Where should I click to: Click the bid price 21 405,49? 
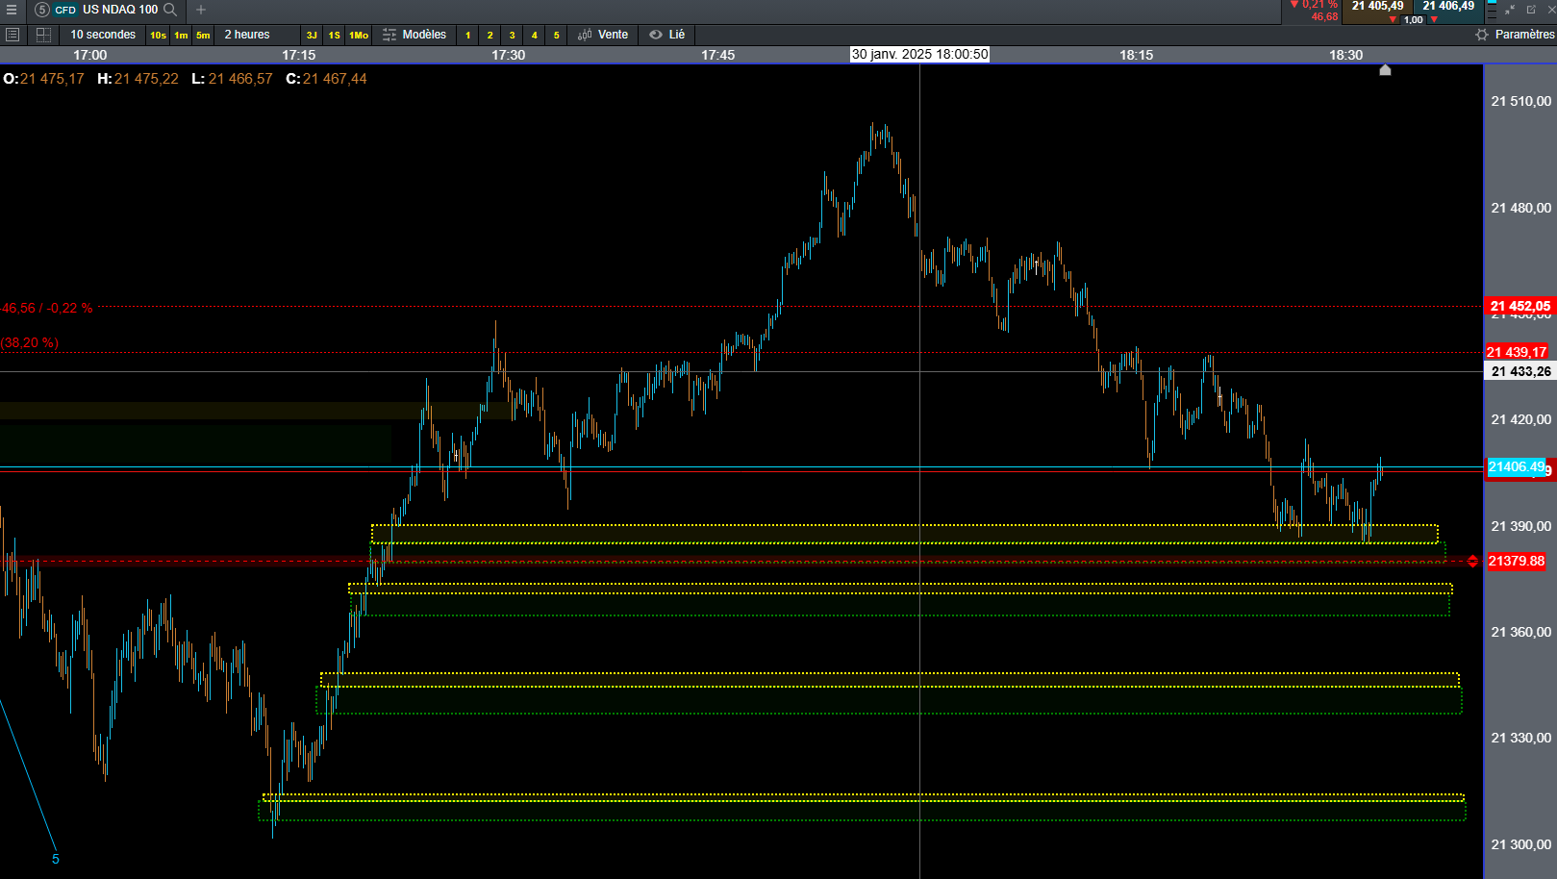tap(1377, 6)
